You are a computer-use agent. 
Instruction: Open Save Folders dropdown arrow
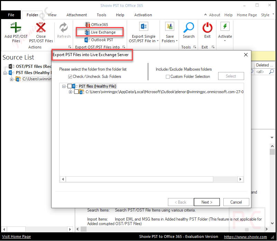tap(177, 41)
